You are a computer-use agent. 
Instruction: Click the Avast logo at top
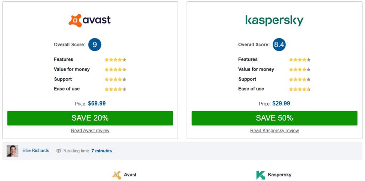[x=90, y=20]
